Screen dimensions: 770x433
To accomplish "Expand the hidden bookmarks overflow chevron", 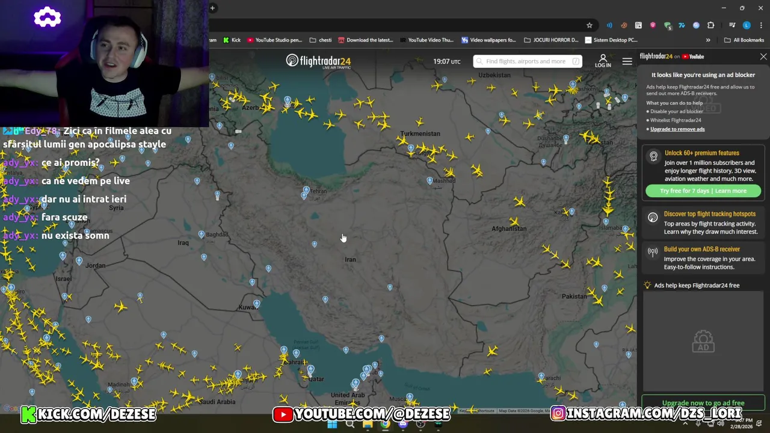I will point(708,40).
